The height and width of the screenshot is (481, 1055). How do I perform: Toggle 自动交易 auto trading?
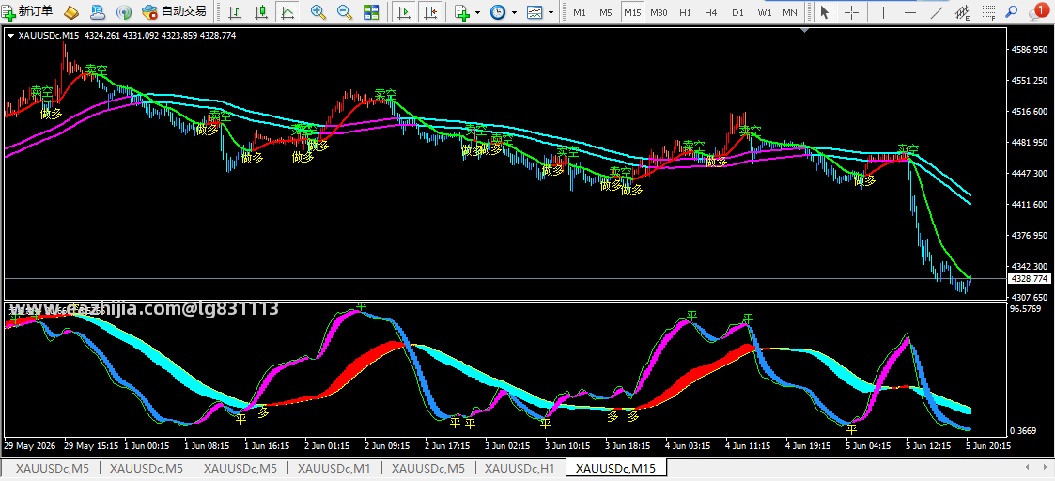pyautogui.click(x=174, y=11)
